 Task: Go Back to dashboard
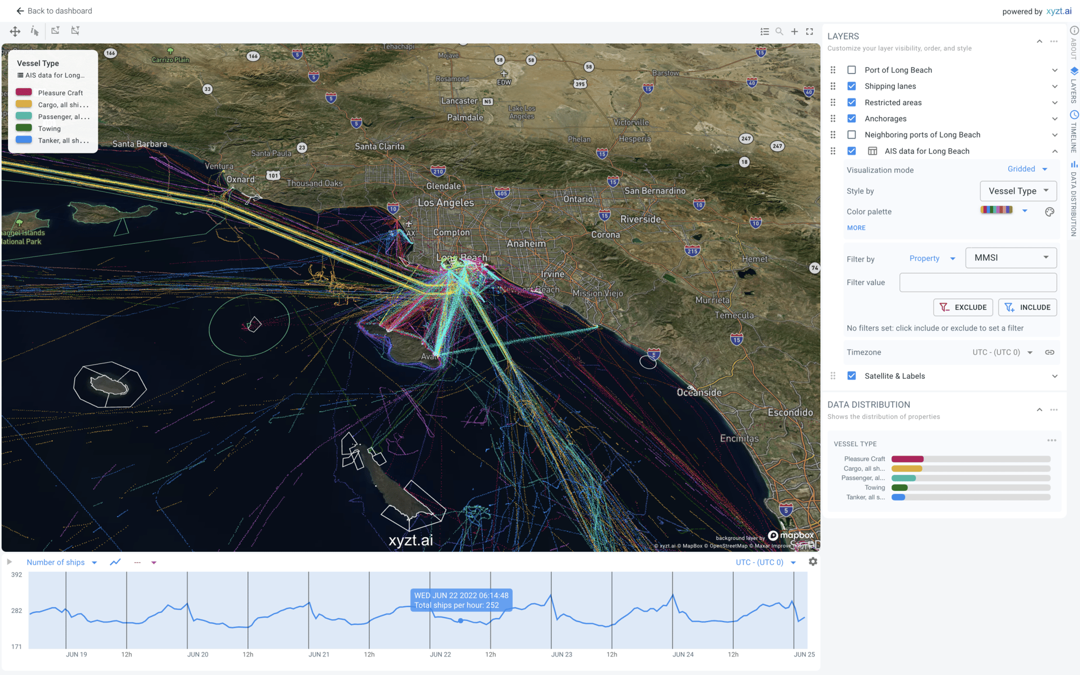[54, 11]
